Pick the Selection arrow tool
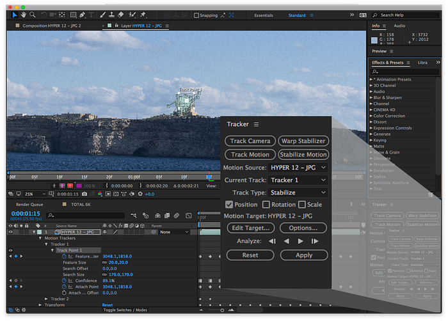The width and height of the screenshot is (448, 321). (15, 15)
